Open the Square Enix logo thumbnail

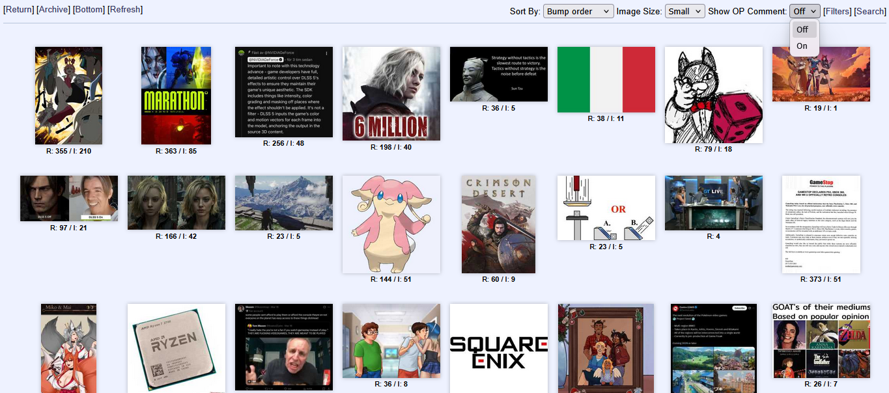[499, 348]
